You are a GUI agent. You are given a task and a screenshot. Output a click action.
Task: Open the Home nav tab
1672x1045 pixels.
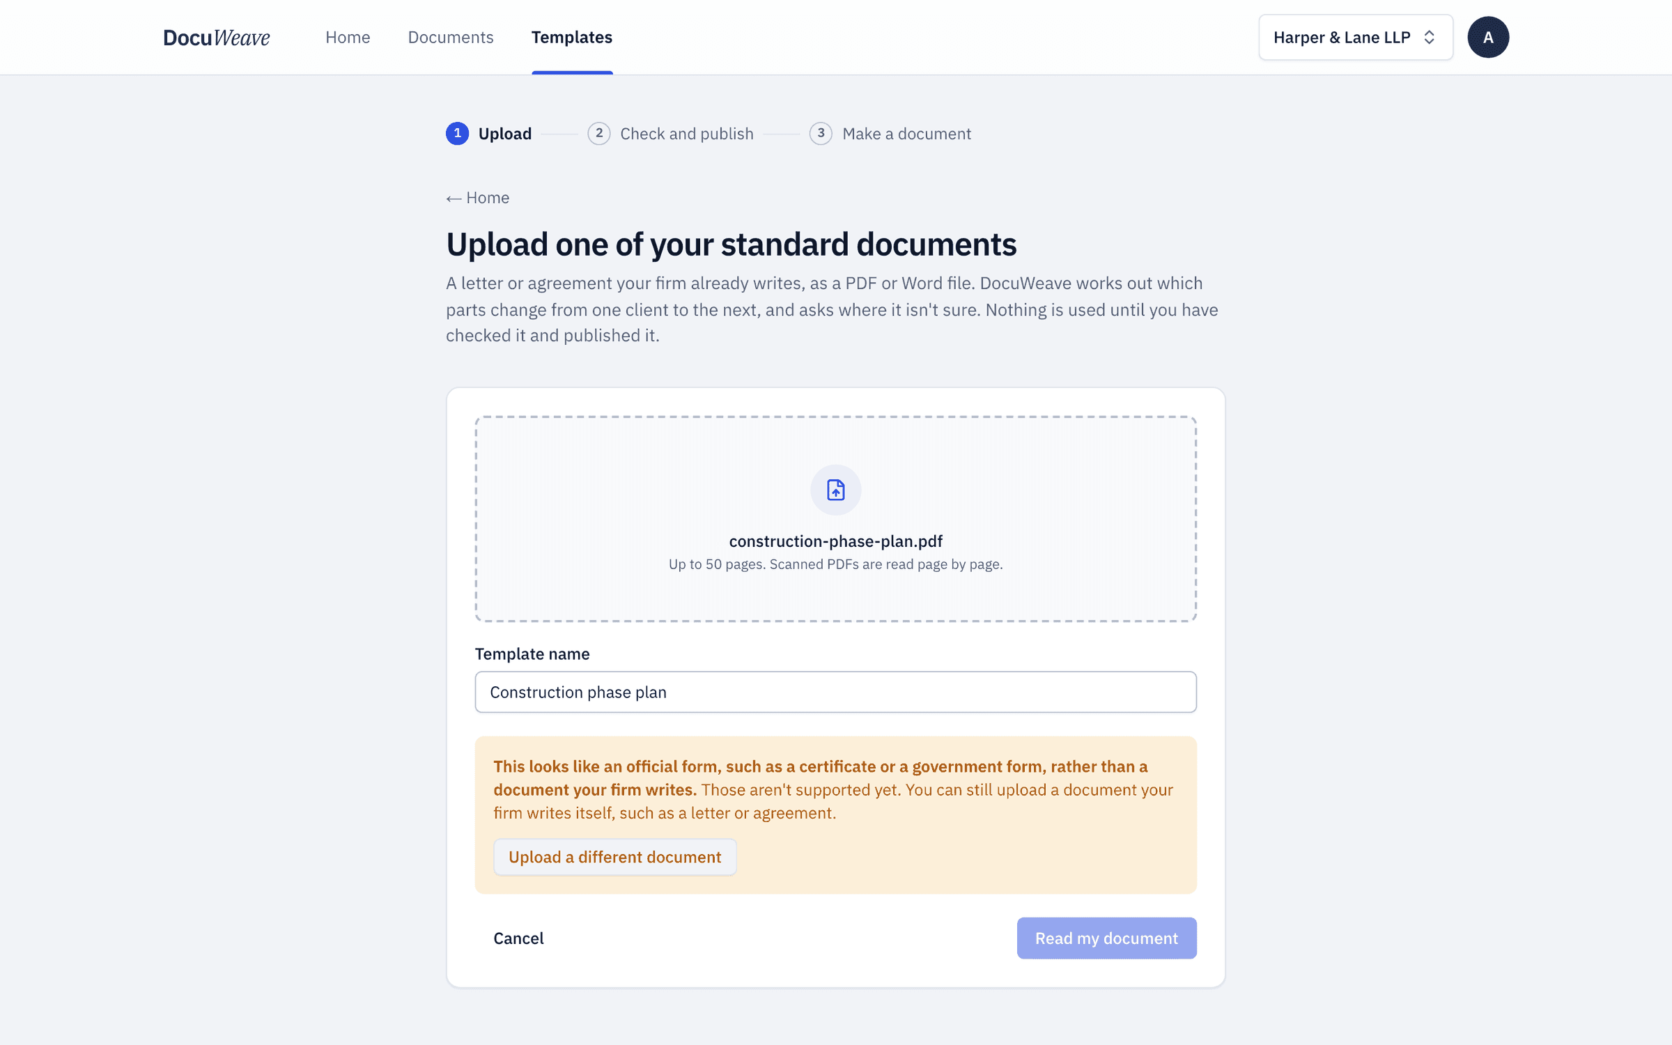point(348,37)
